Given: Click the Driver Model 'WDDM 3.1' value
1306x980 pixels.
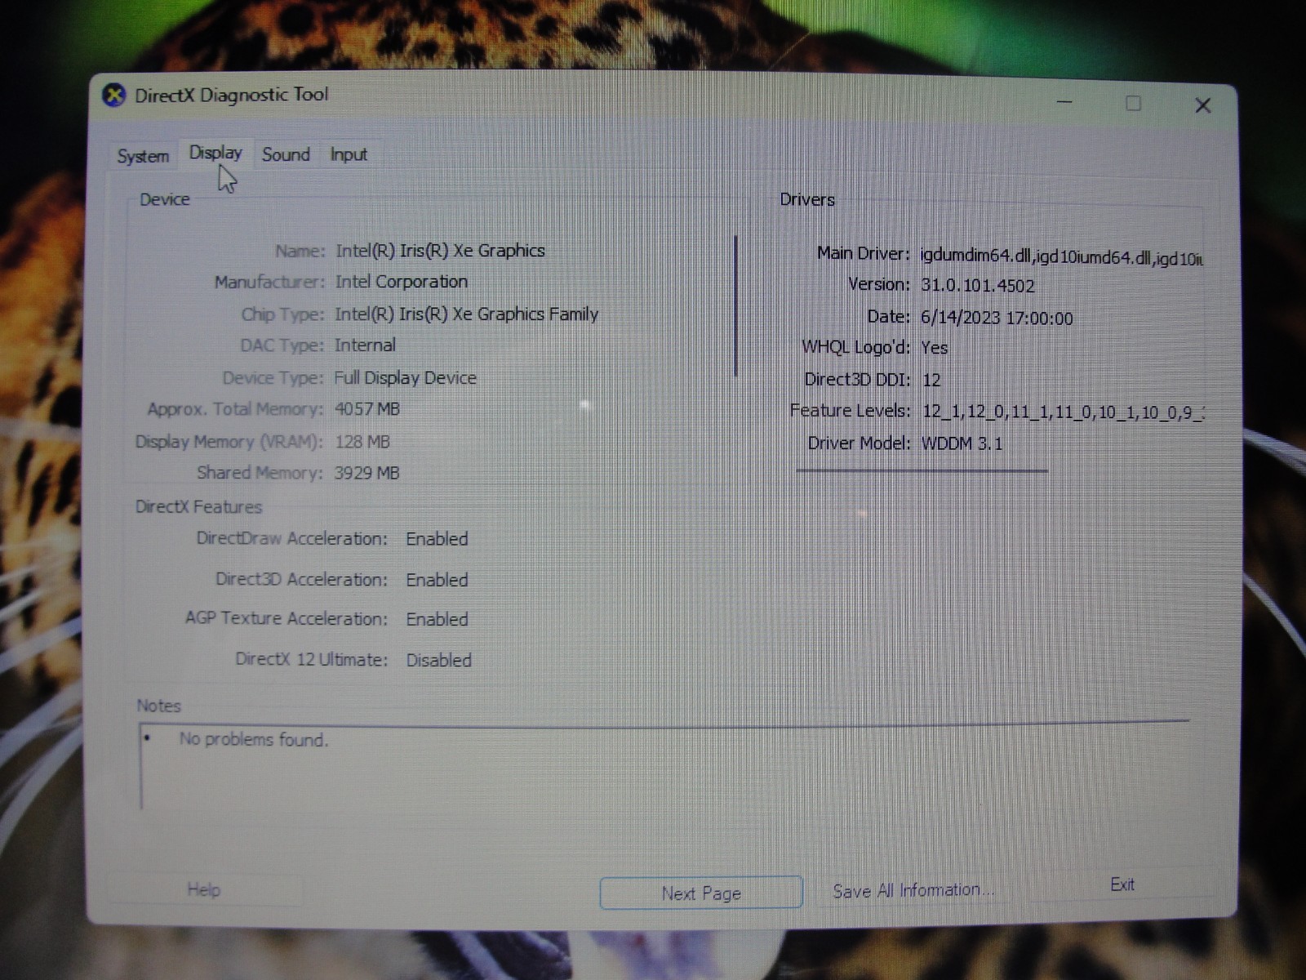Looking at the screenshot, I should (962, 443).
